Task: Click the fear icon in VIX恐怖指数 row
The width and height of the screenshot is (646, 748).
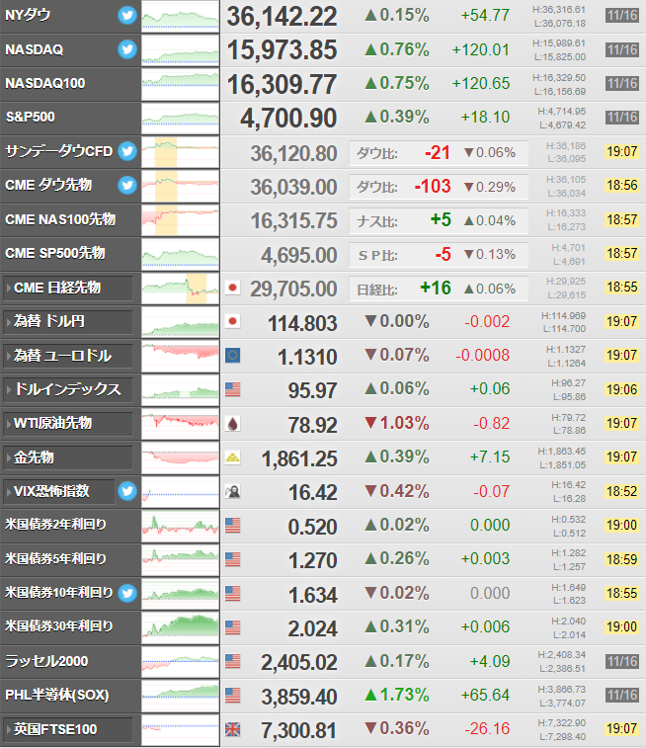Action: point(233,491)
